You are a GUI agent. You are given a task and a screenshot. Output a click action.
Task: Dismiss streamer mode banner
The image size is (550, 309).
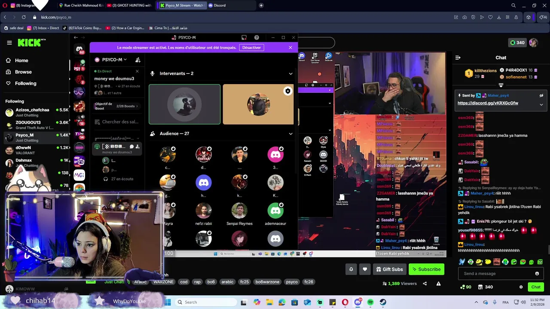tap(290, 47)
